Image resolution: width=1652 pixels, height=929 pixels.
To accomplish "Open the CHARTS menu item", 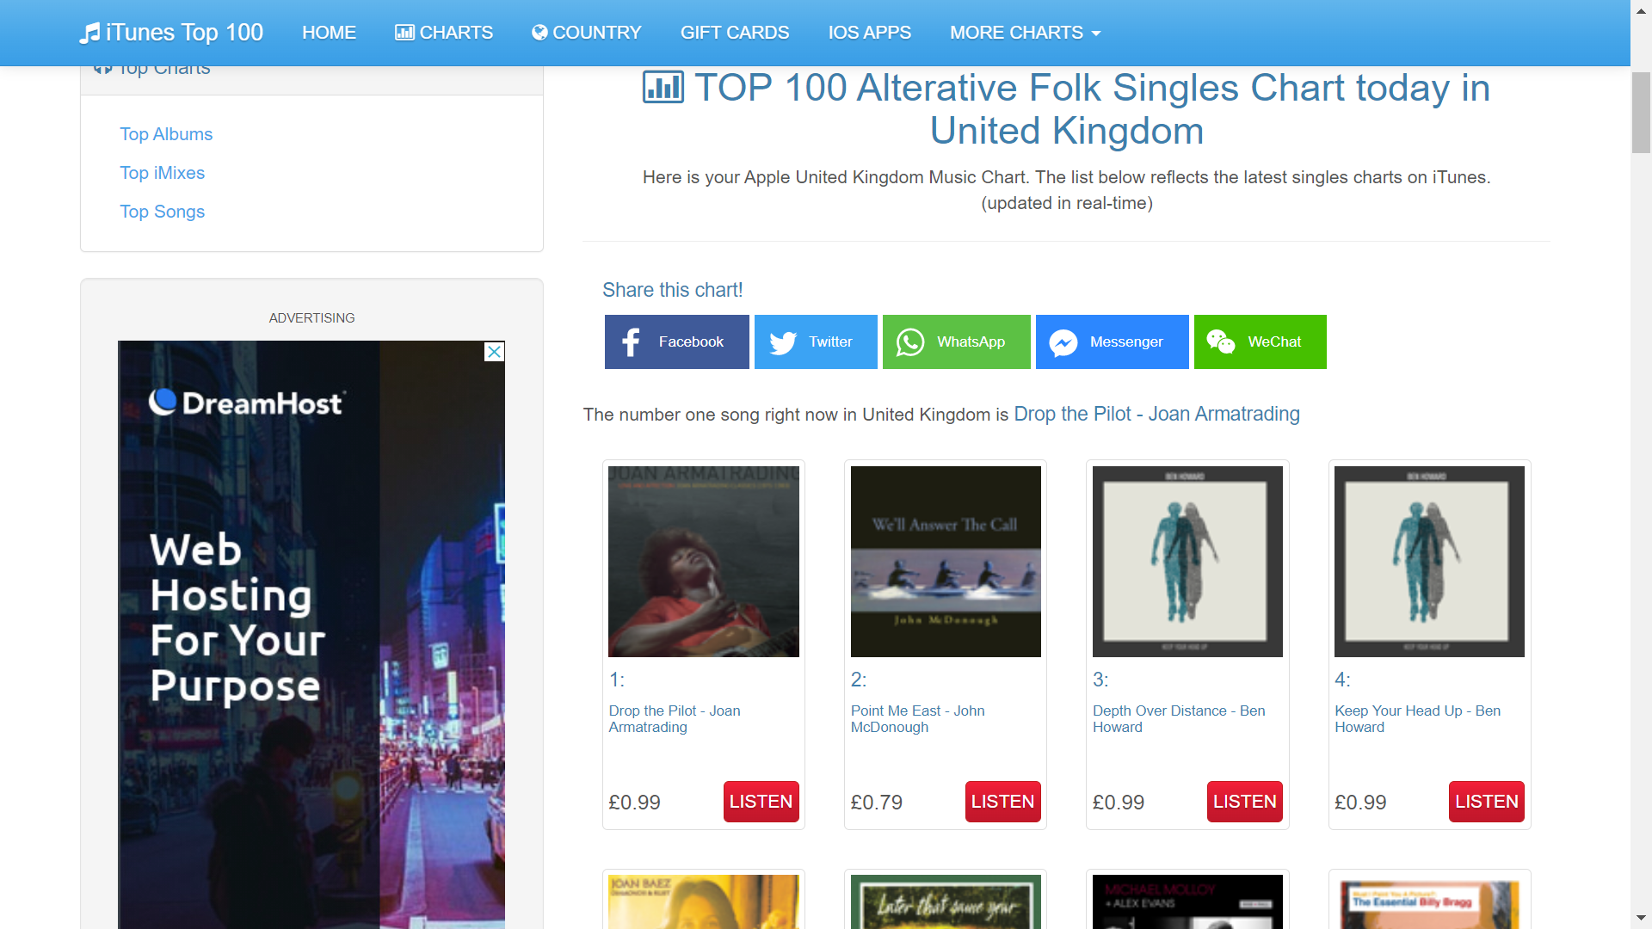I will (444, 33).
